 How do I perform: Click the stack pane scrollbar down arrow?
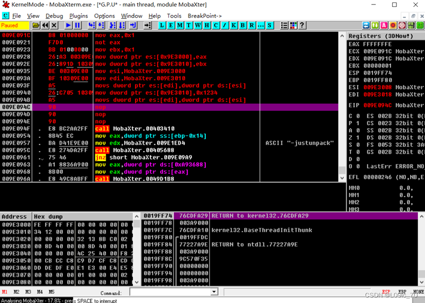click(422, 282)
